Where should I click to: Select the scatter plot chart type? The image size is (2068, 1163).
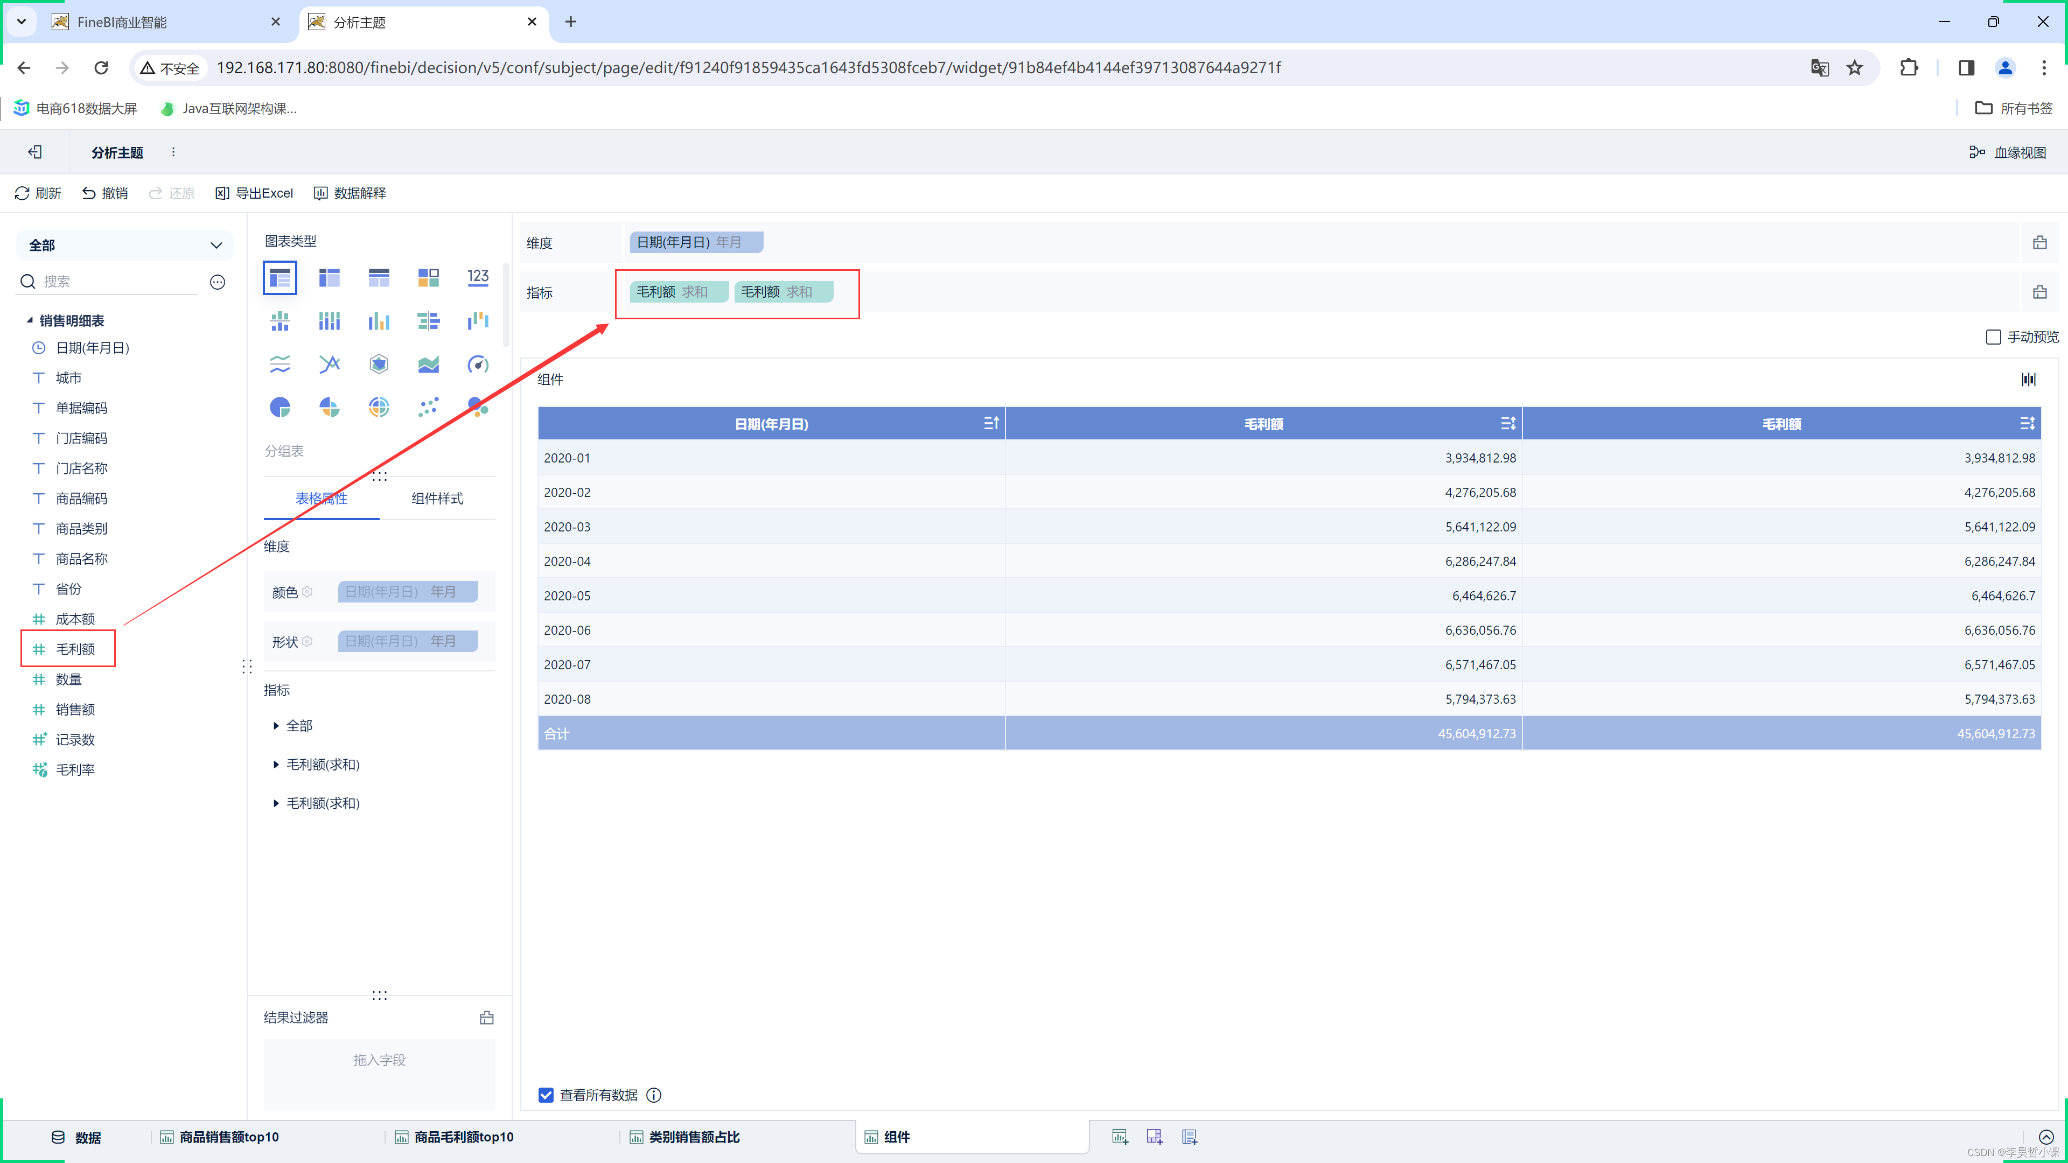[x=429, y=408]
